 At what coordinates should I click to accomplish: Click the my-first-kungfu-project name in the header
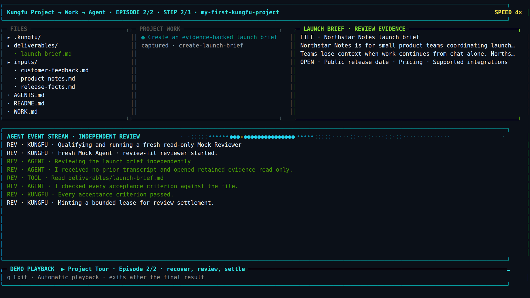(x=240, y=12)
